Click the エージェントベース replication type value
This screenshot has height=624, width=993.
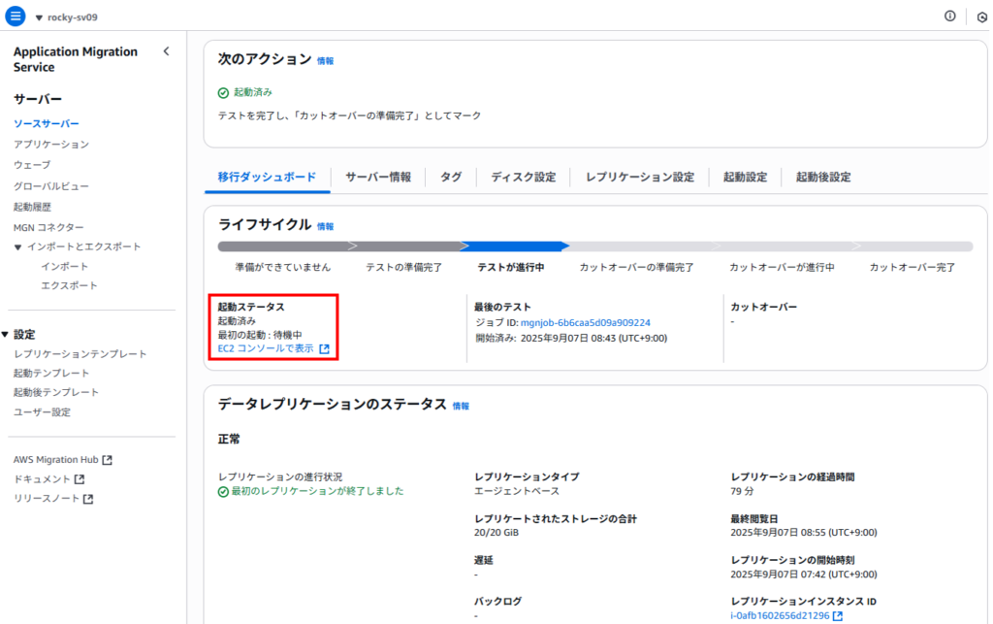coord(517,492)
